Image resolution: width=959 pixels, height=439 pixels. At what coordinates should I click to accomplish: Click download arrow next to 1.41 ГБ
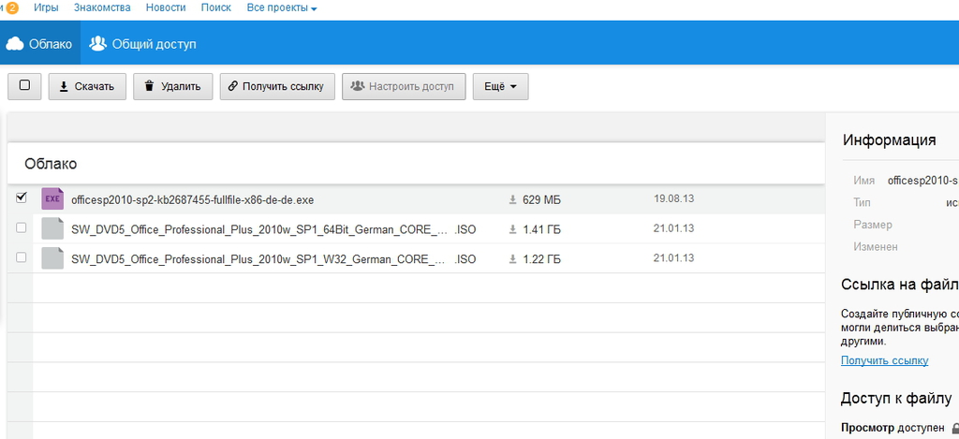coord(512,229)
